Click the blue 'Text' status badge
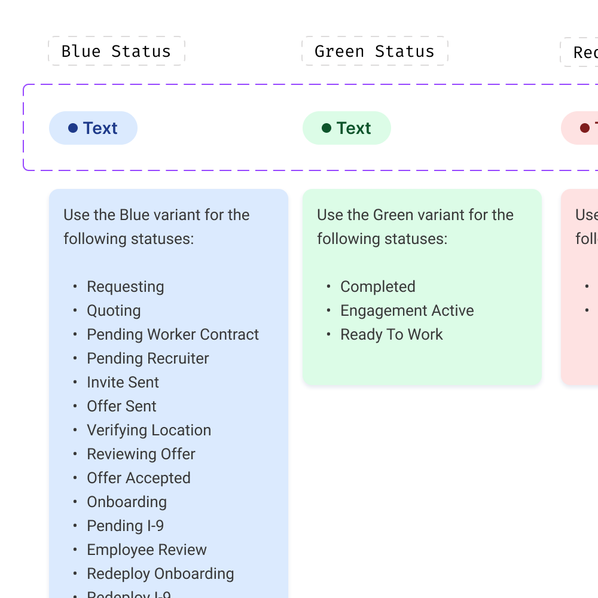The width and height of the screenshot is (598, 598). [93, 128]
